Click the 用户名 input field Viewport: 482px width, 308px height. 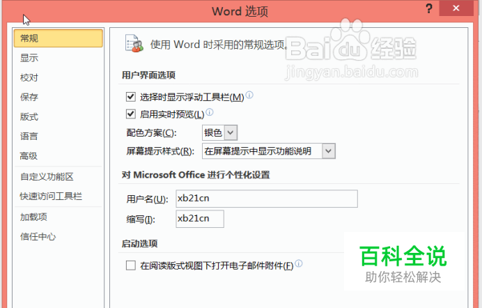[267, 199]
